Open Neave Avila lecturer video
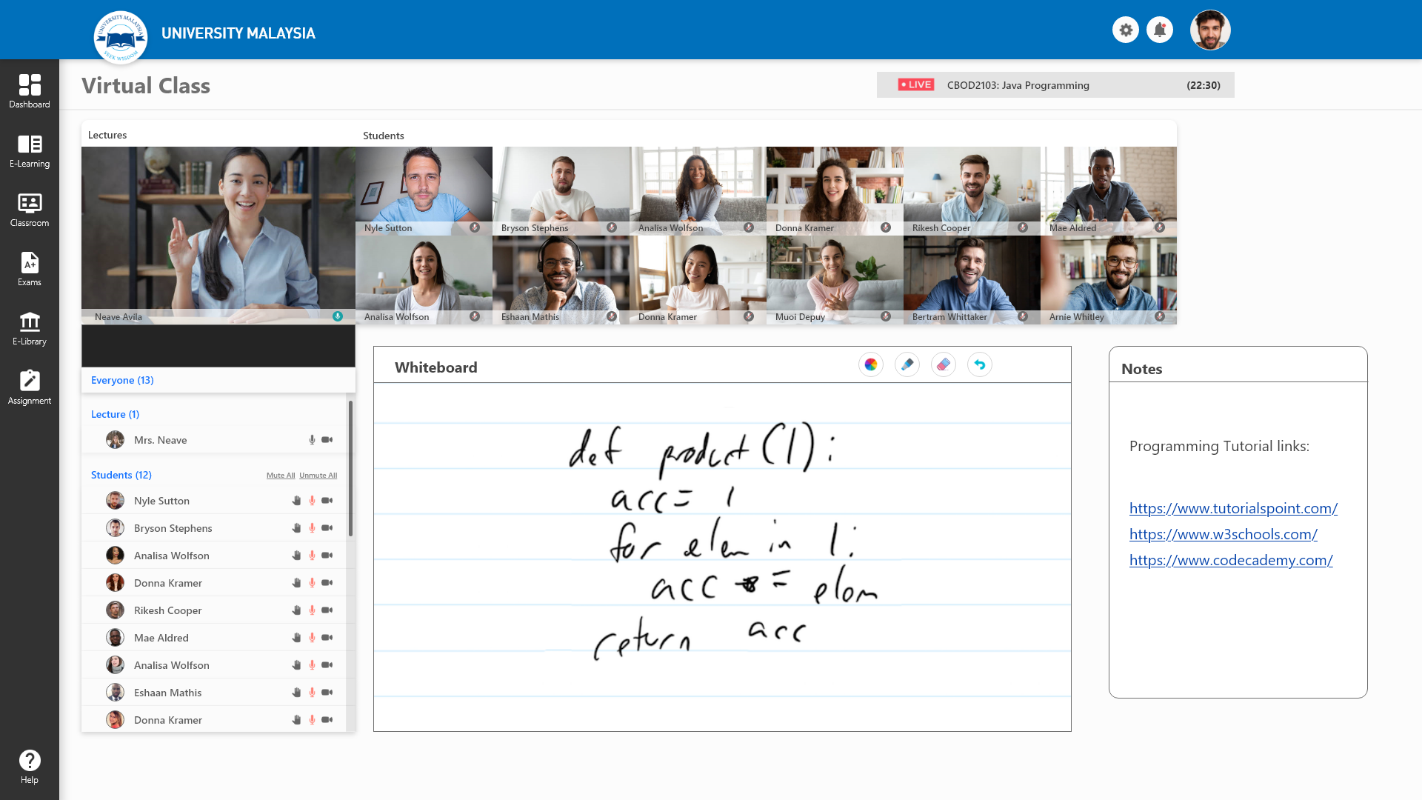This screenshot has width=1422, height=800. (x=218, y=235)
